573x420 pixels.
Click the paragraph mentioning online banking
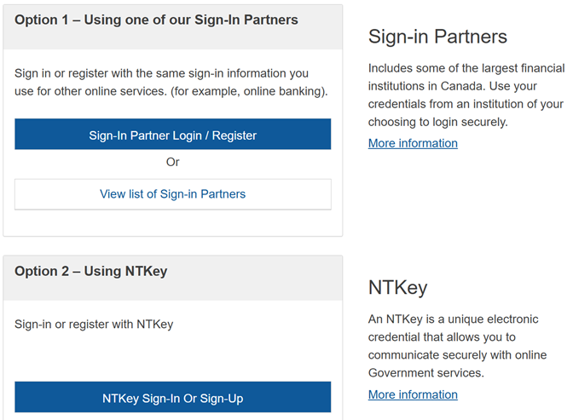[x=171, y=82]
